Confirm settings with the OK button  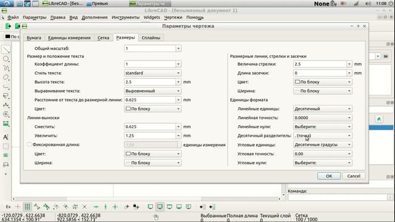point(329,176)
